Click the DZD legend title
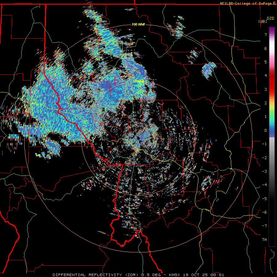 click(x=270, y=18)
